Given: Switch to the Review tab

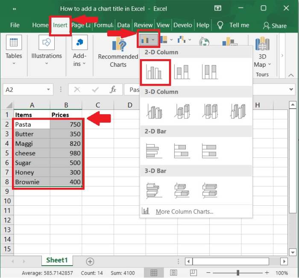Looking at the screenshot, I should 143,25.
